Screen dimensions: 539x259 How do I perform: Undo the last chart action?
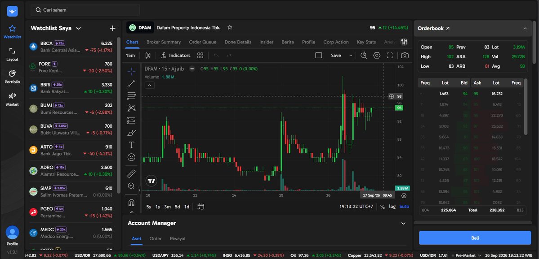tap(216, 55)
